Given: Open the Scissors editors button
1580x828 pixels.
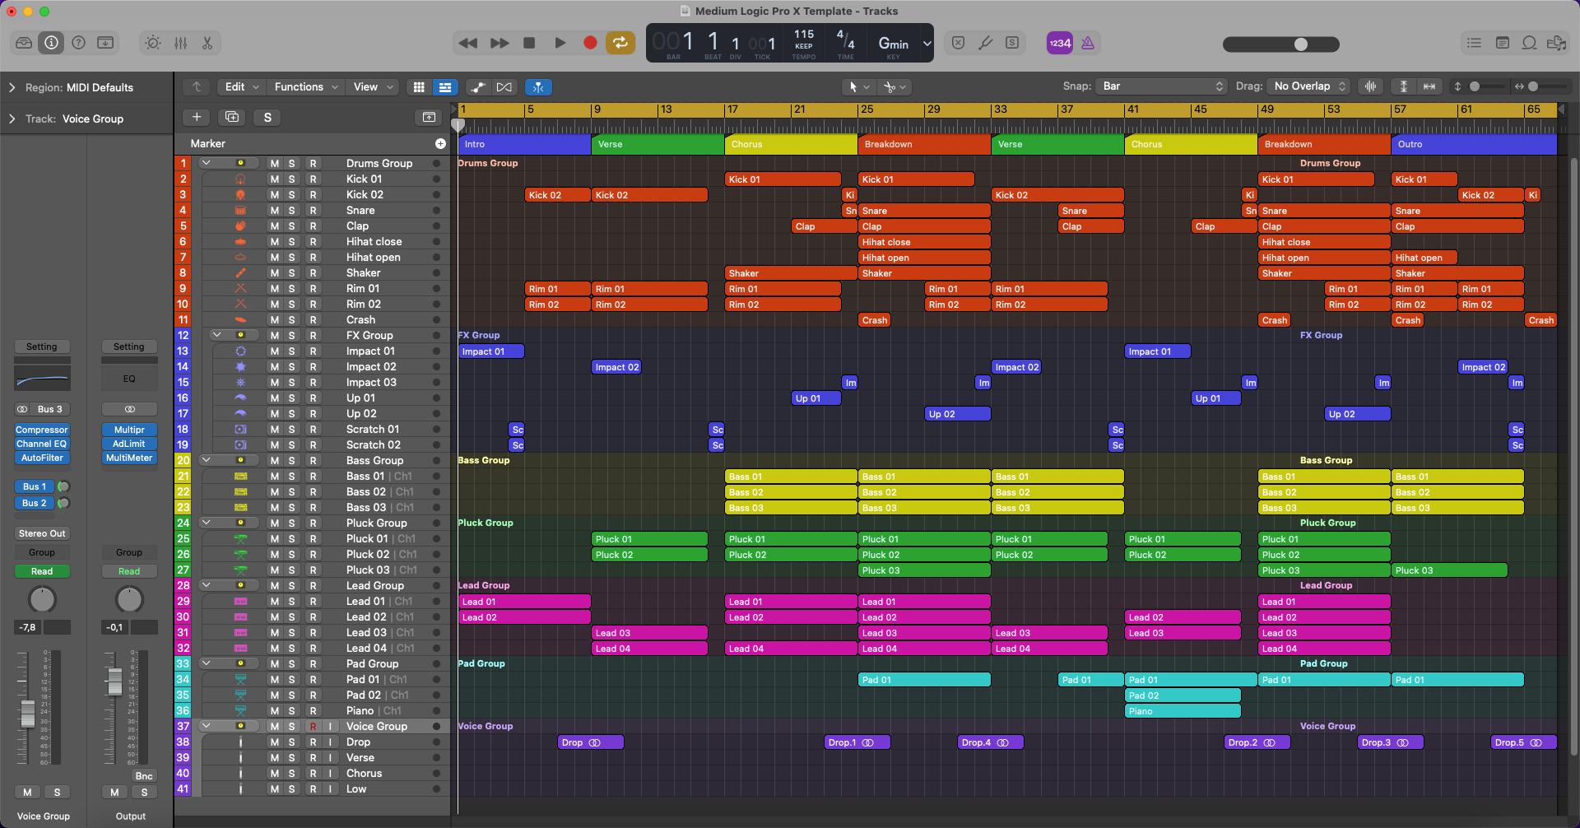Looking at the screenshot, I should (207, 43).
